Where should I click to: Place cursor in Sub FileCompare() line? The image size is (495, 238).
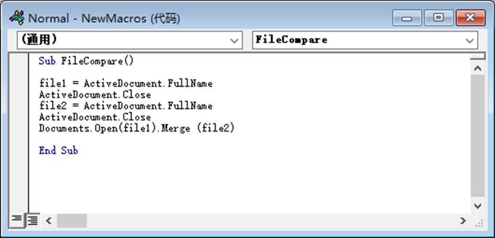[87, 61]
